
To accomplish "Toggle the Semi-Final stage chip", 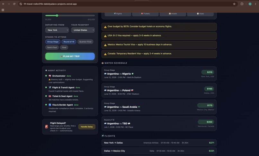I will [52, 48].
